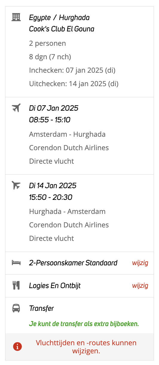Click the Di 14 Jan 2025 return date
The width and height of the screenshot is (159, 365).
coord(53,185)
